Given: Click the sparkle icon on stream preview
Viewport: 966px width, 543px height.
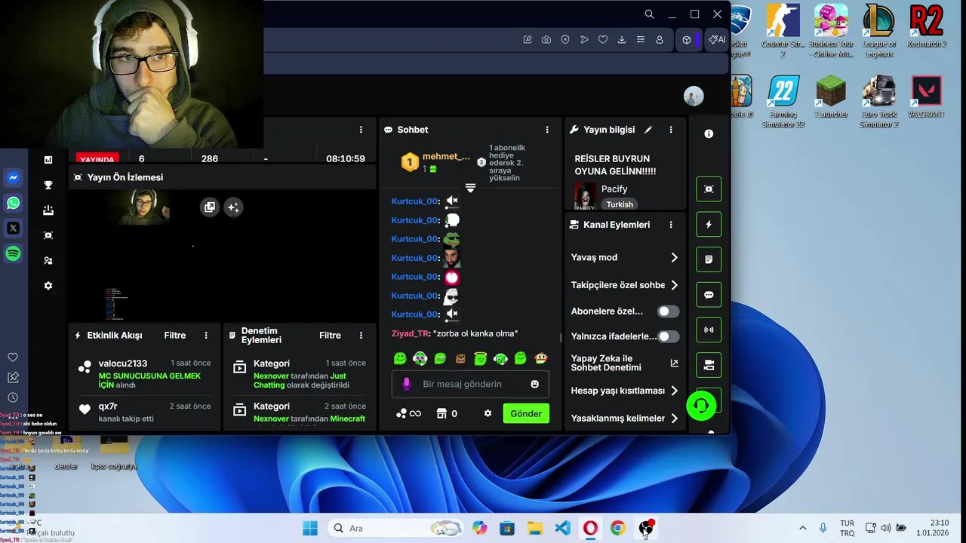Looking at the screenshot, I should (x=233, y=207).
